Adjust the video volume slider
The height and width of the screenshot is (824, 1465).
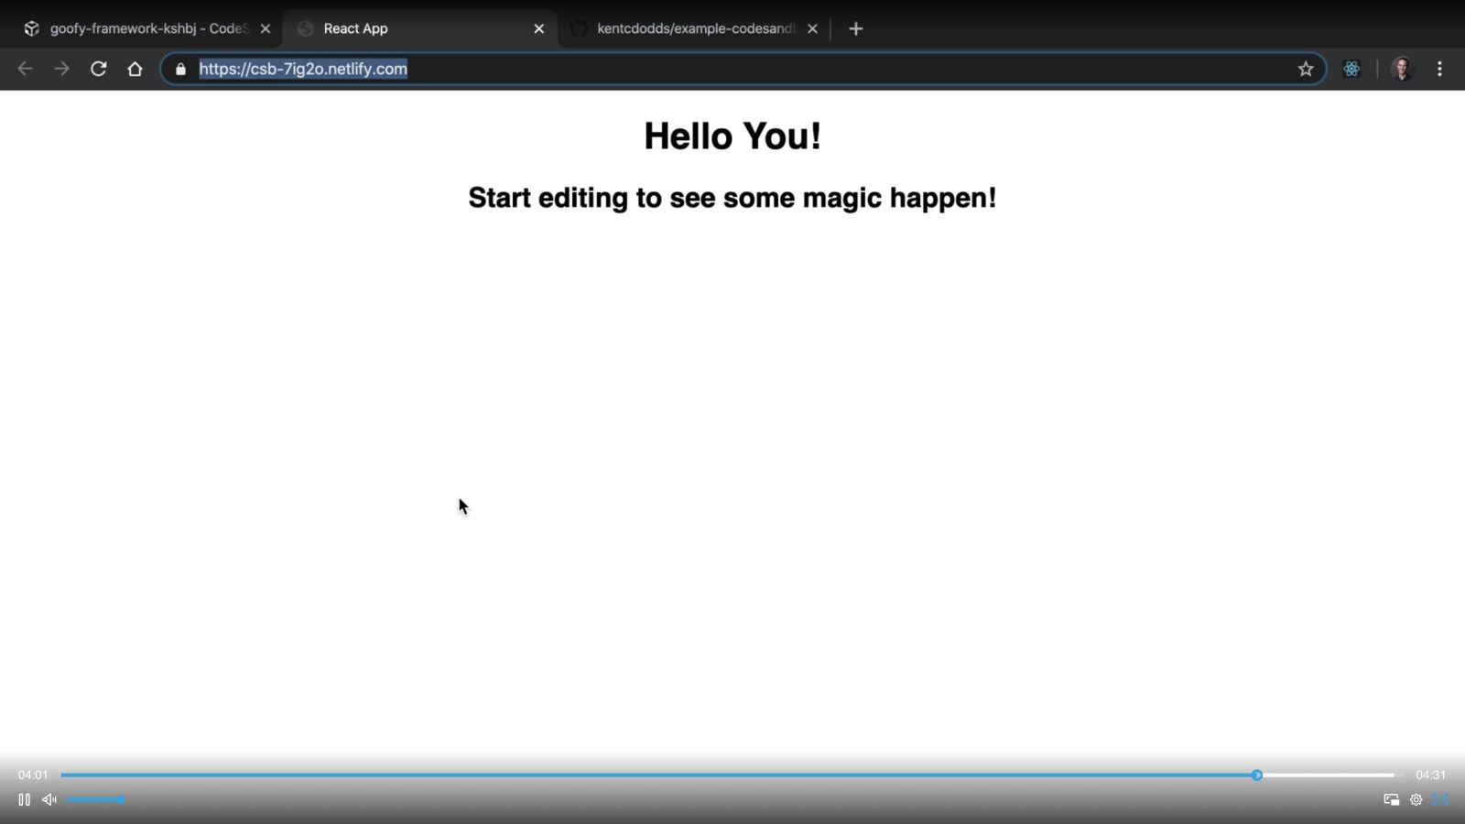94,799
